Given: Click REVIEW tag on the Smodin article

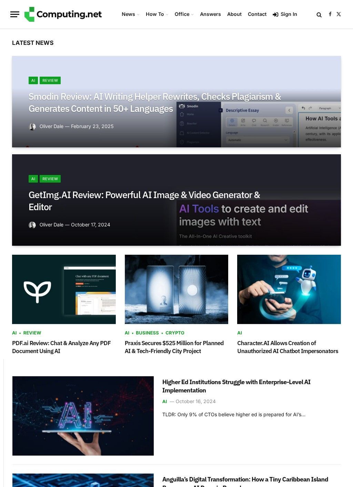Looking at the screenshot, I should [50, 80].
